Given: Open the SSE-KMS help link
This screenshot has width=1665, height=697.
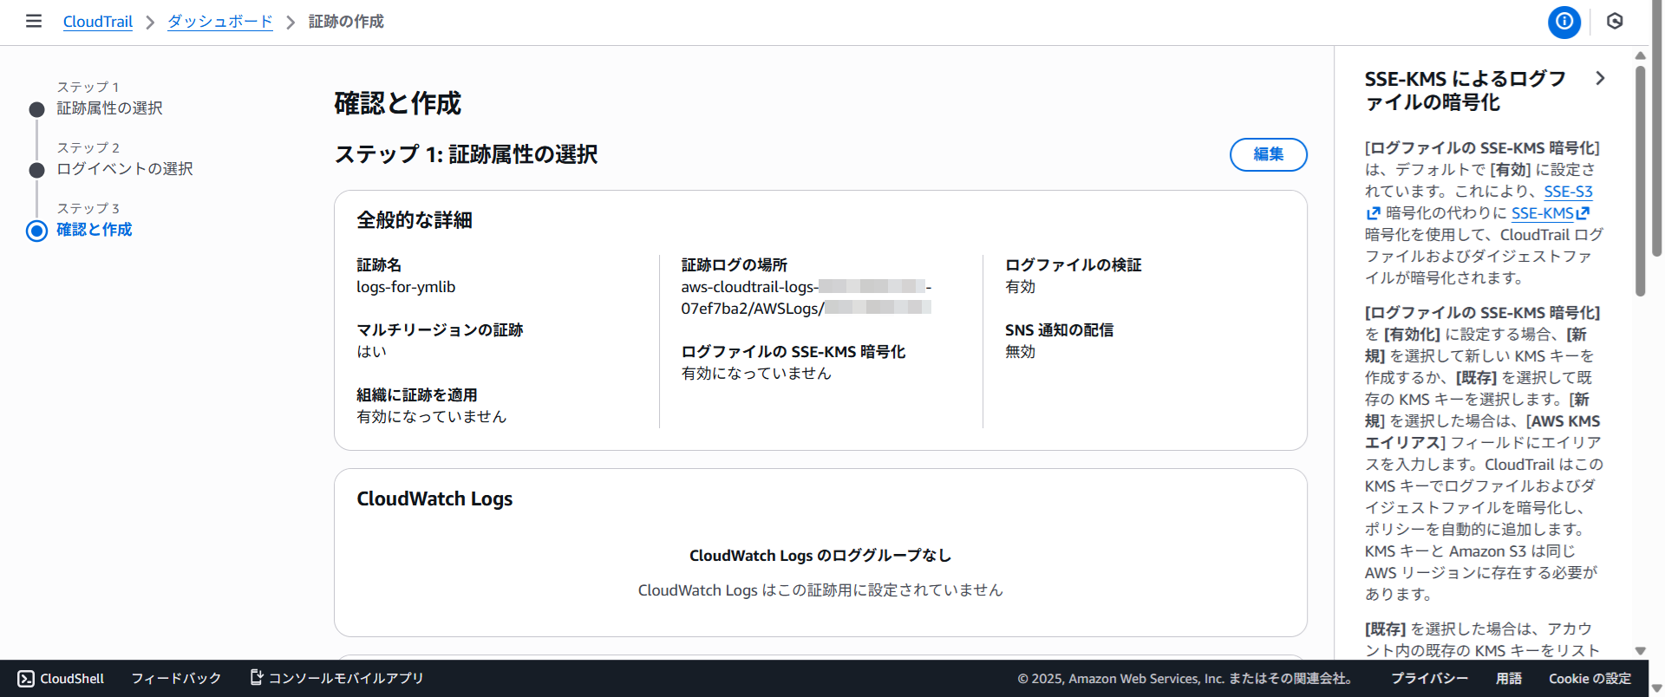Looking at the screenshot, I should pos(1542,213).
